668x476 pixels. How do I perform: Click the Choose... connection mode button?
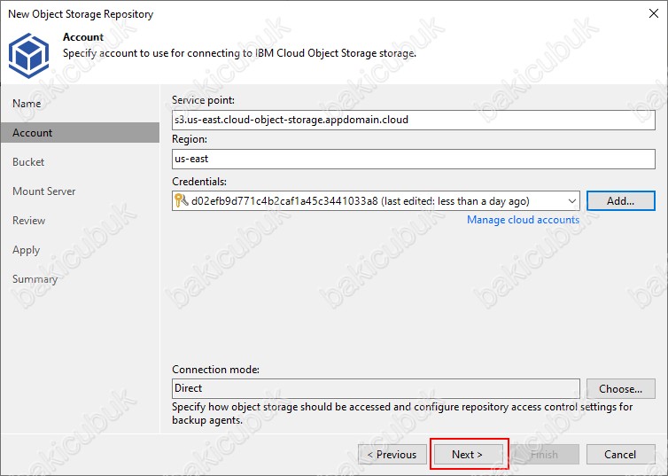click(620, 388)
